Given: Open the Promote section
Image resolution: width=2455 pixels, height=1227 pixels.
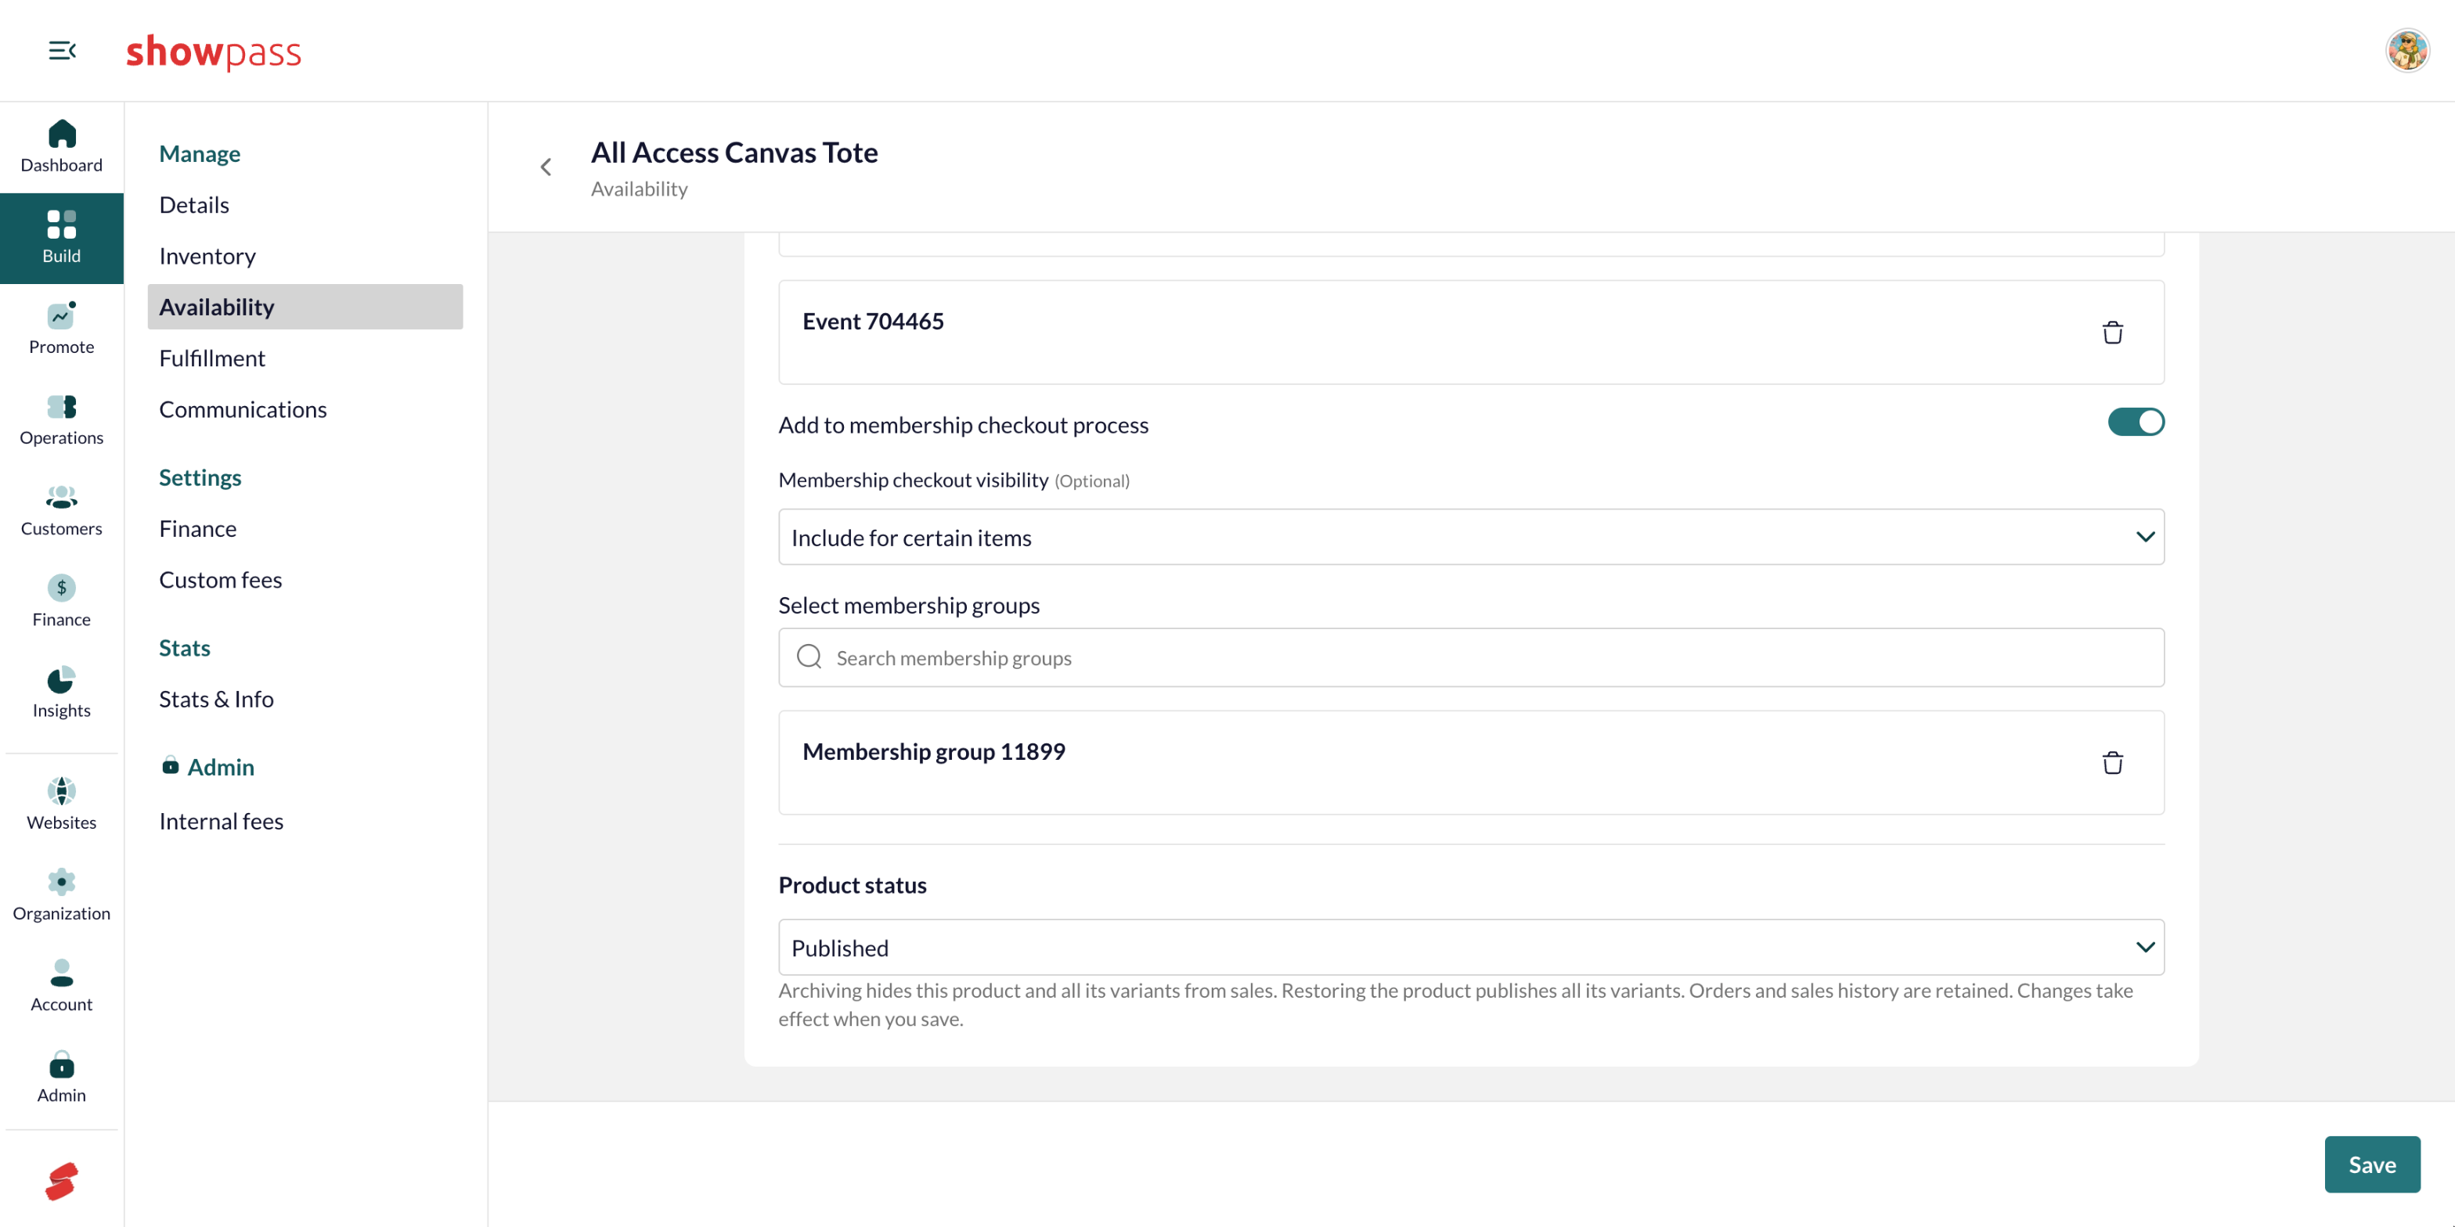Looking at the screenshot, I should [x=61, y=329].
